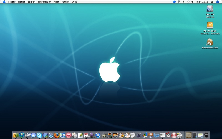Open the Documents alias folder

(x=210, y=42)
